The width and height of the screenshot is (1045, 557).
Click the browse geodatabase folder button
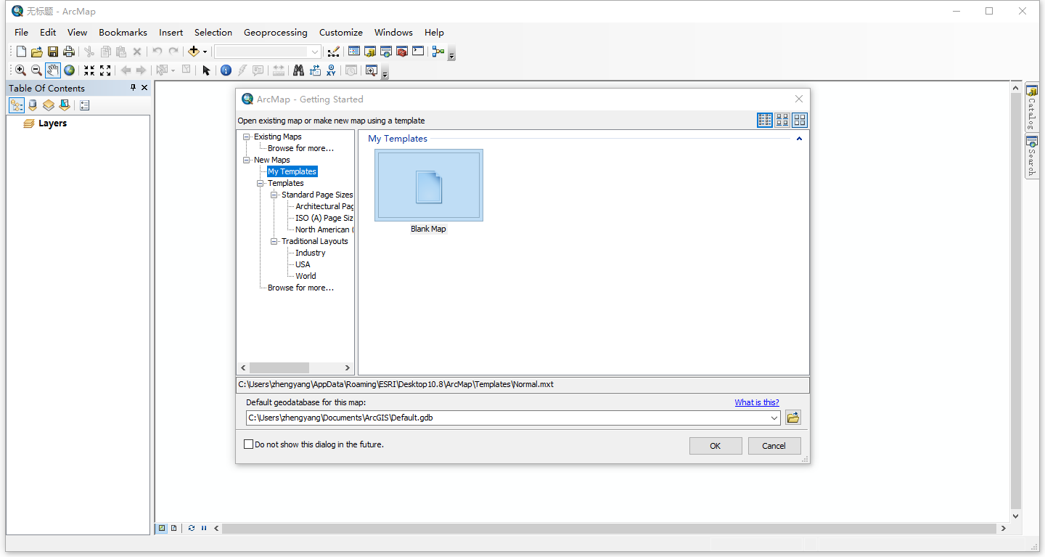[793, 418]
